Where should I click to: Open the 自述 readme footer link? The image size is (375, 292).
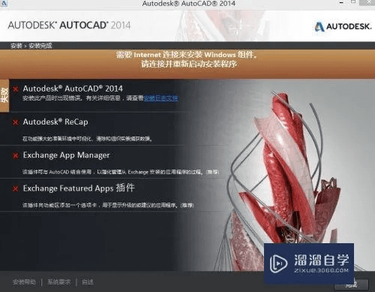(88, 282)
